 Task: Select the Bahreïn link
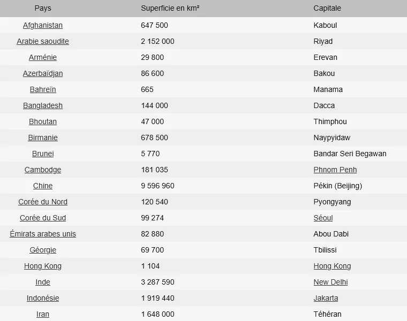tap(43, 89)
